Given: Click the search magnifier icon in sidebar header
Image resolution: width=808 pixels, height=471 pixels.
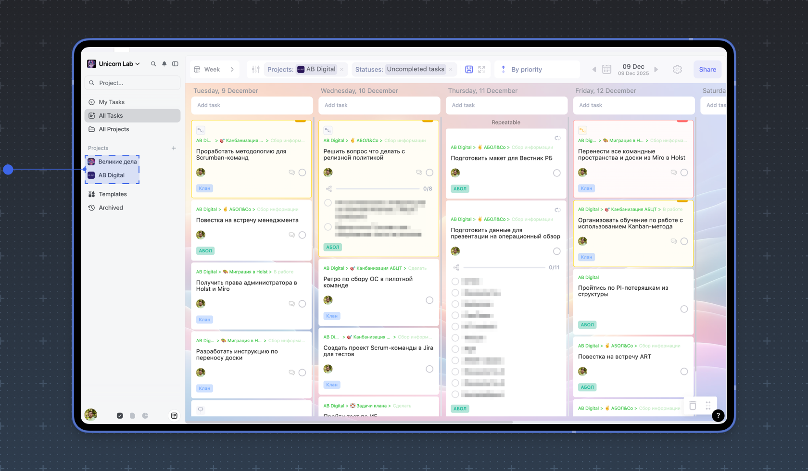Looking at the screenshot, I should (x=153, y=64).
